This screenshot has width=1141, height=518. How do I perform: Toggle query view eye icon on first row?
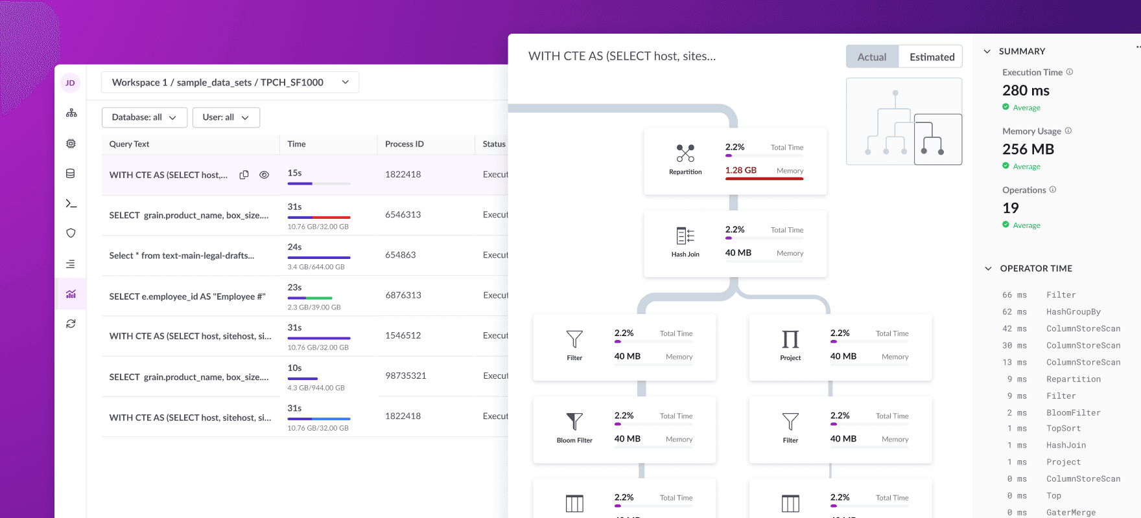[x=264, y=175]
